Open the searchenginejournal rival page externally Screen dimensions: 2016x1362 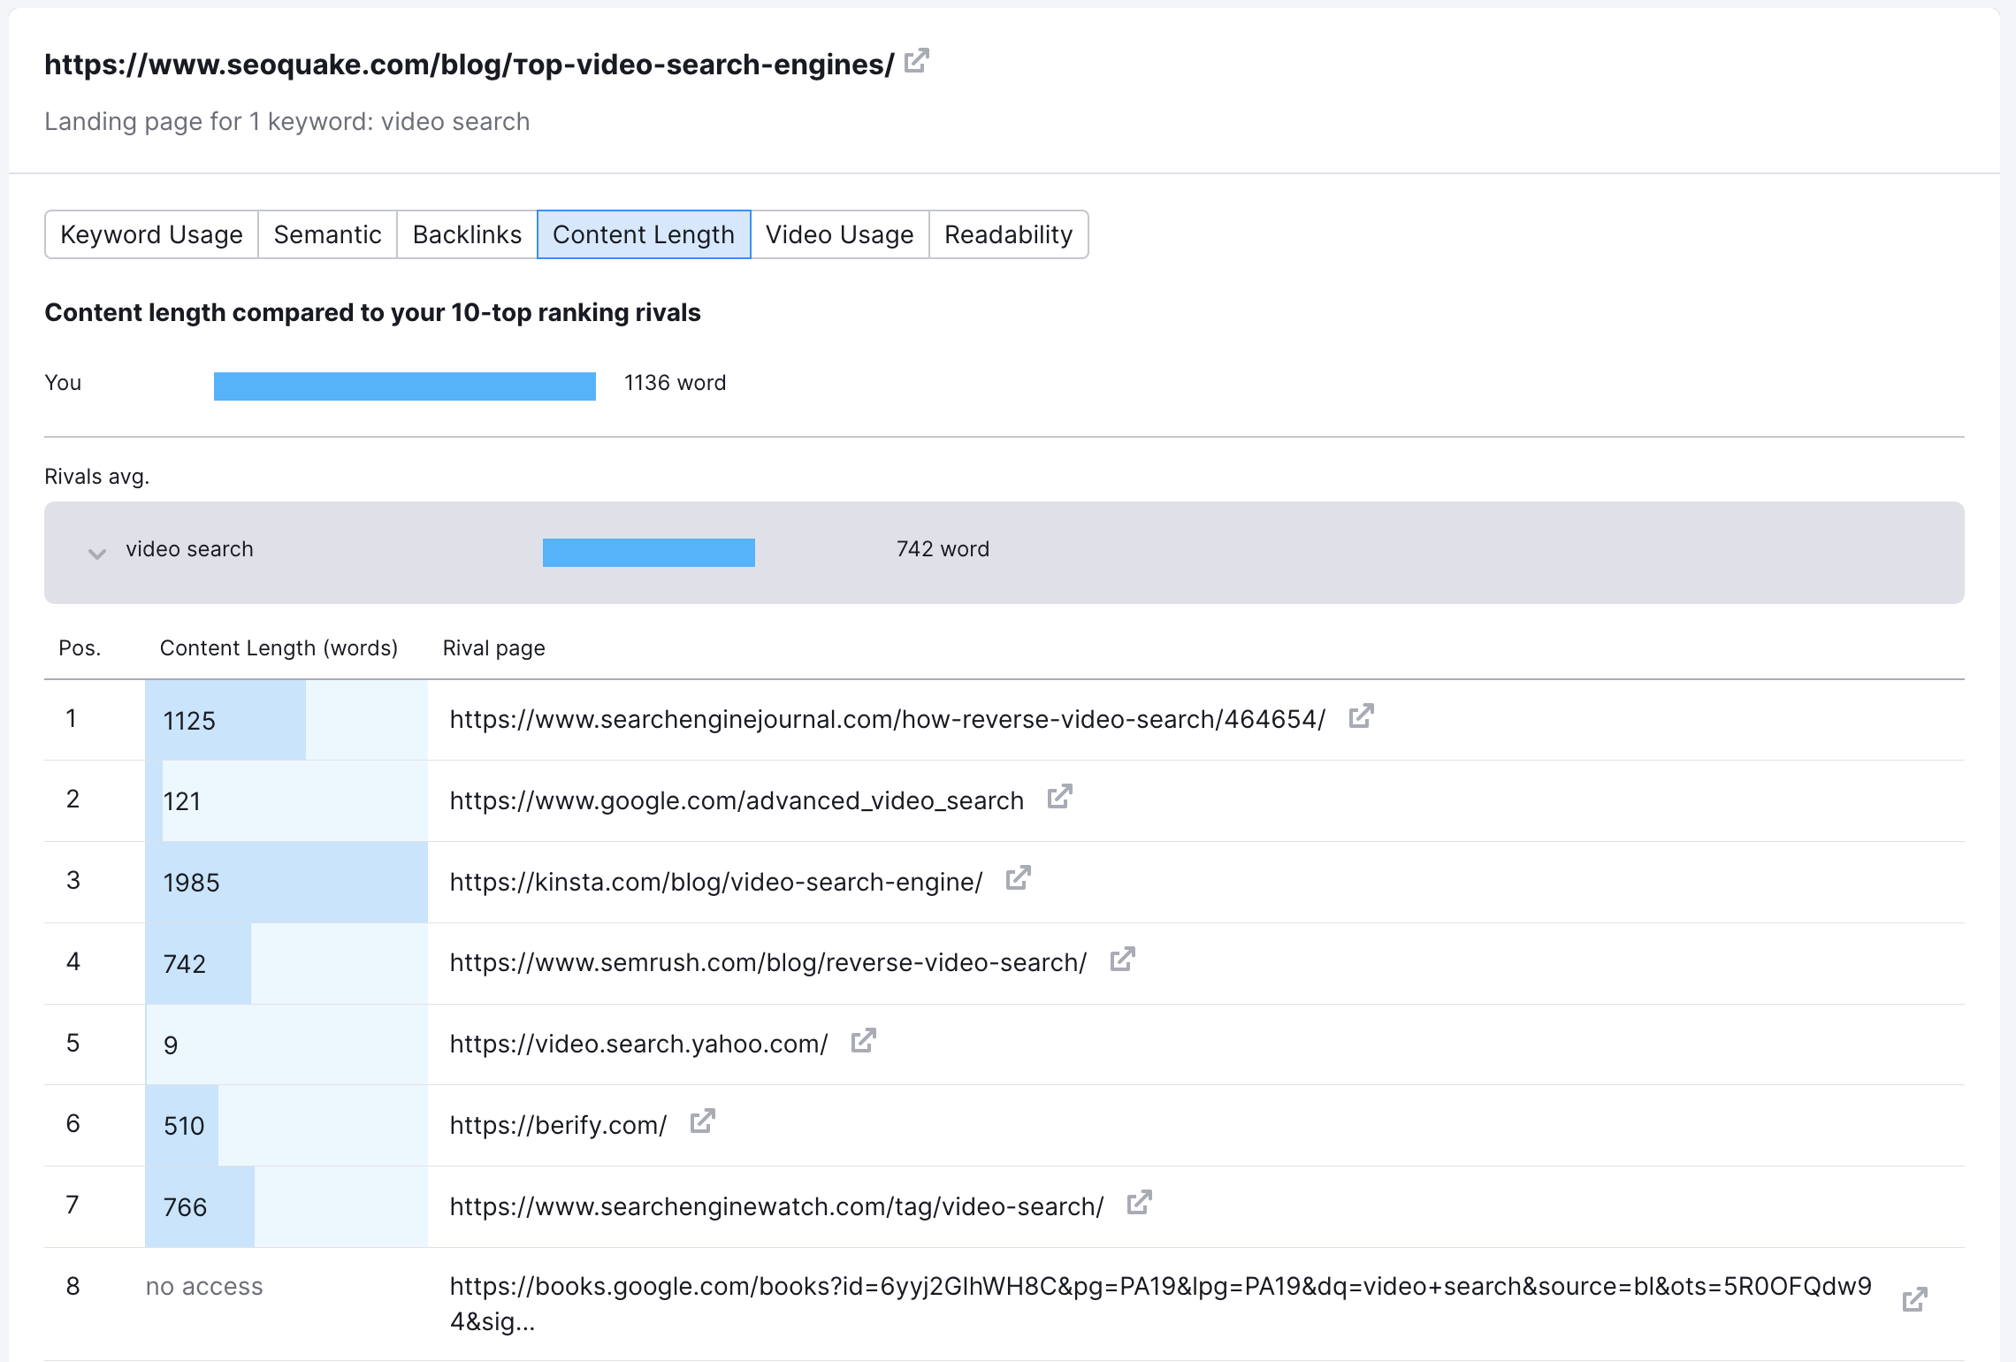1362,716
